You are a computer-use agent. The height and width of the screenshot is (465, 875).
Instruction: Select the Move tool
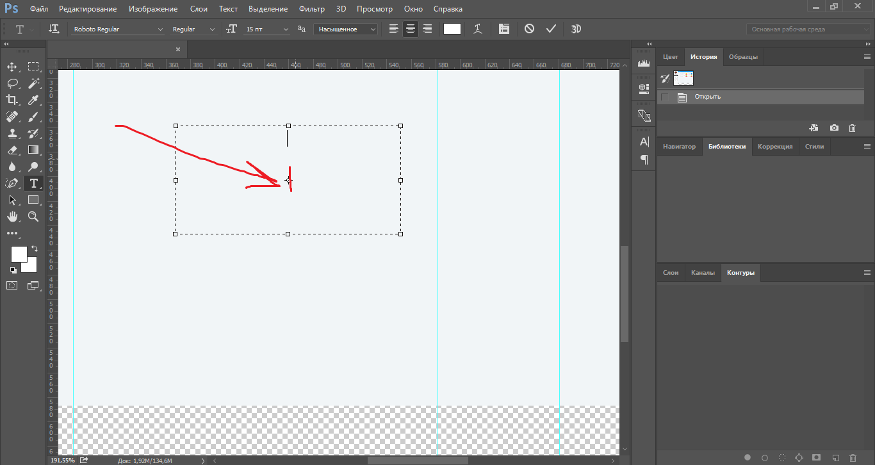[x=12, y=67]
